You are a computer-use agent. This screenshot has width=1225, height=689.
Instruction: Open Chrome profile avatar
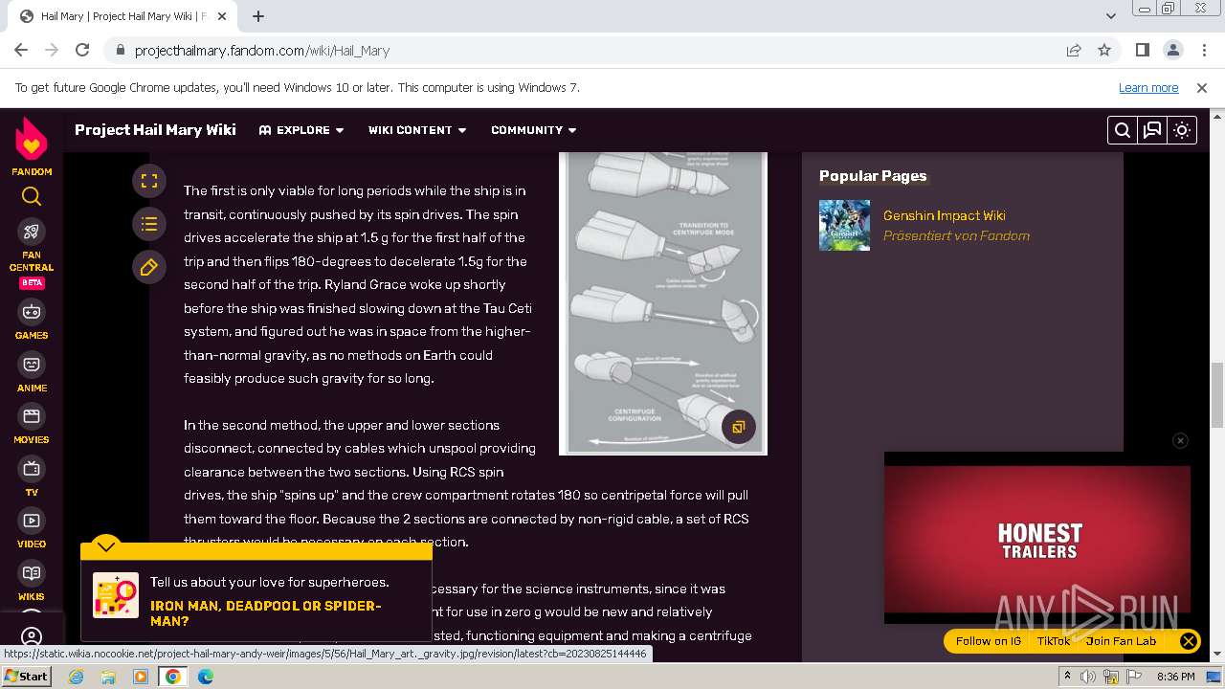point(1172,50)
